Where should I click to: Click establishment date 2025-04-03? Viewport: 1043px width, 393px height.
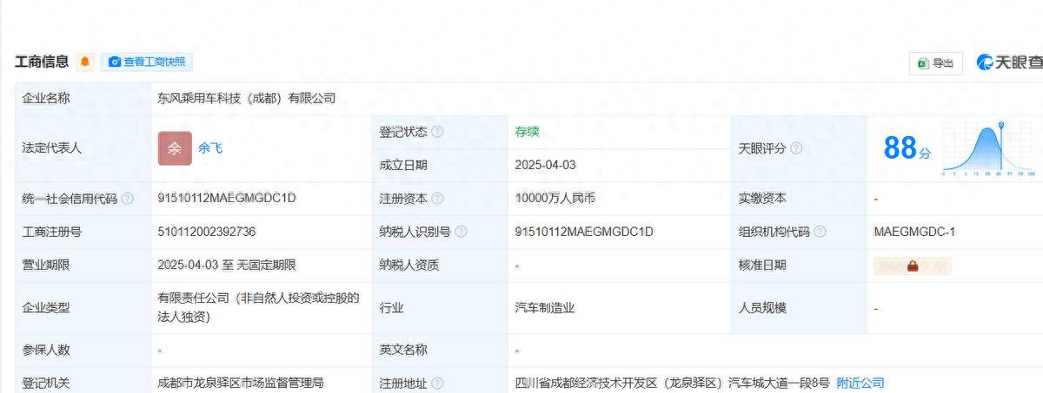click(545, 165)
